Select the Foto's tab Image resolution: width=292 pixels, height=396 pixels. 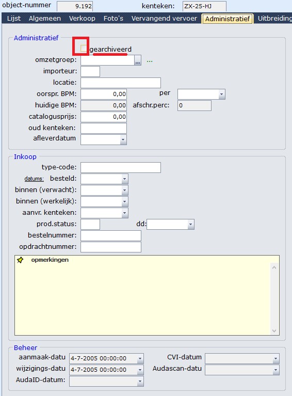pyautogui.click(x=113, y=19)
